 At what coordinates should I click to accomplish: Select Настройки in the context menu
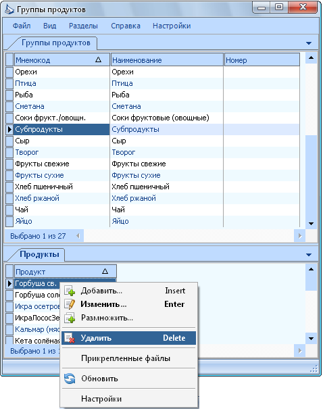coord(101,399)
